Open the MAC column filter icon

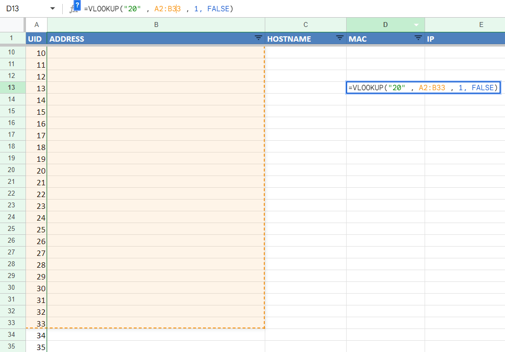(418, 38)
